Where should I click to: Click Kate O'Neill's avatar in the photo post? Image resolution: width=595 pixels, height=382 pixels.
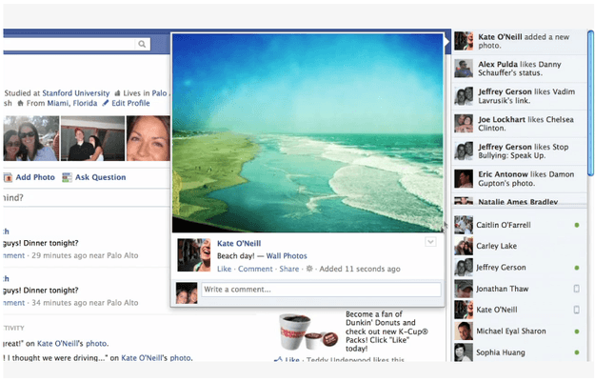[194, 254]
